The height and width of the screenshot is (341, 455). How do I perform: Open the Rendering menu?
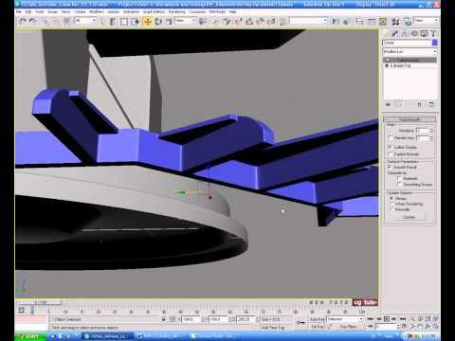176,11
